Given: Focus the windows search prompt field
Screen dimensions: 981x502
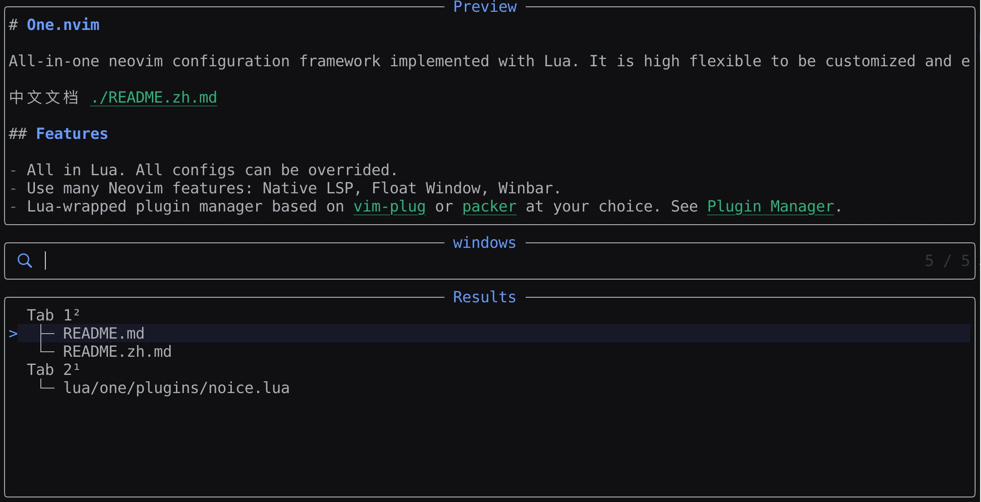Looking at the screenshot, I should pos(454,261).
